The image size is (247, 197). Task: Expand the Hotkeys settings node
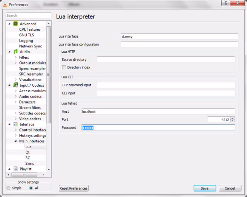pyautogui.click(x=15, y=135)
